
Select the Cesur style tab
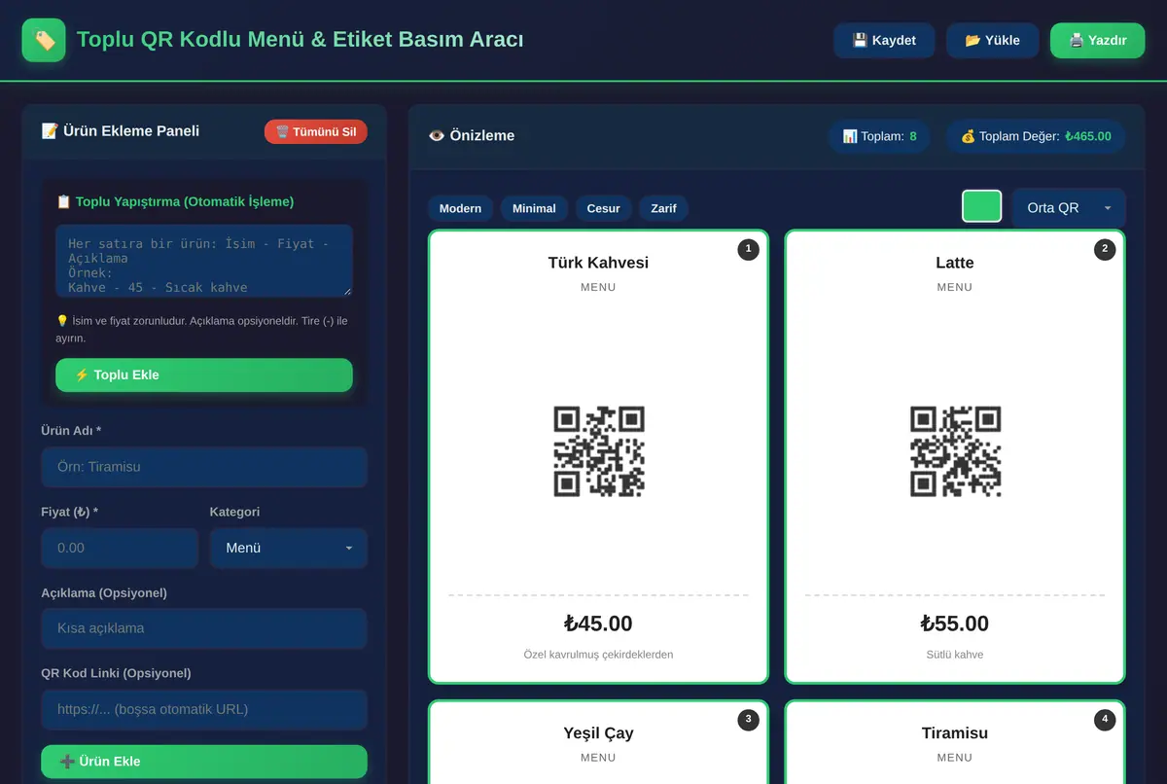click(x=604, y=208)
